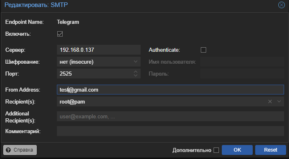The image size is (289, 159).
Task: Click the Сервер input field
Action: pos(99,50)
